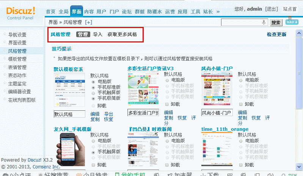Screen dimensions: 303x176
Task: Open the 论坛 top menu
Action: (127, 12)
